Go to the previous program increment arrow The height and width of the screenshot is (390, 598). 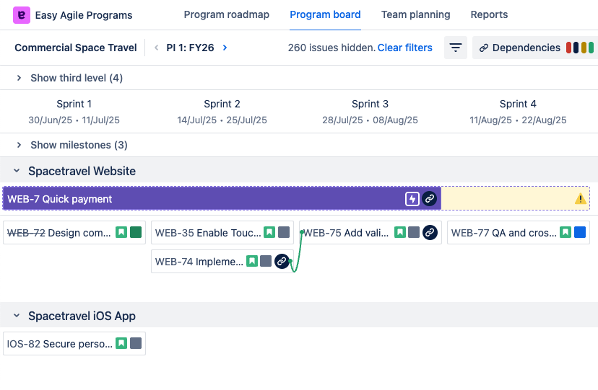(156, 48)
